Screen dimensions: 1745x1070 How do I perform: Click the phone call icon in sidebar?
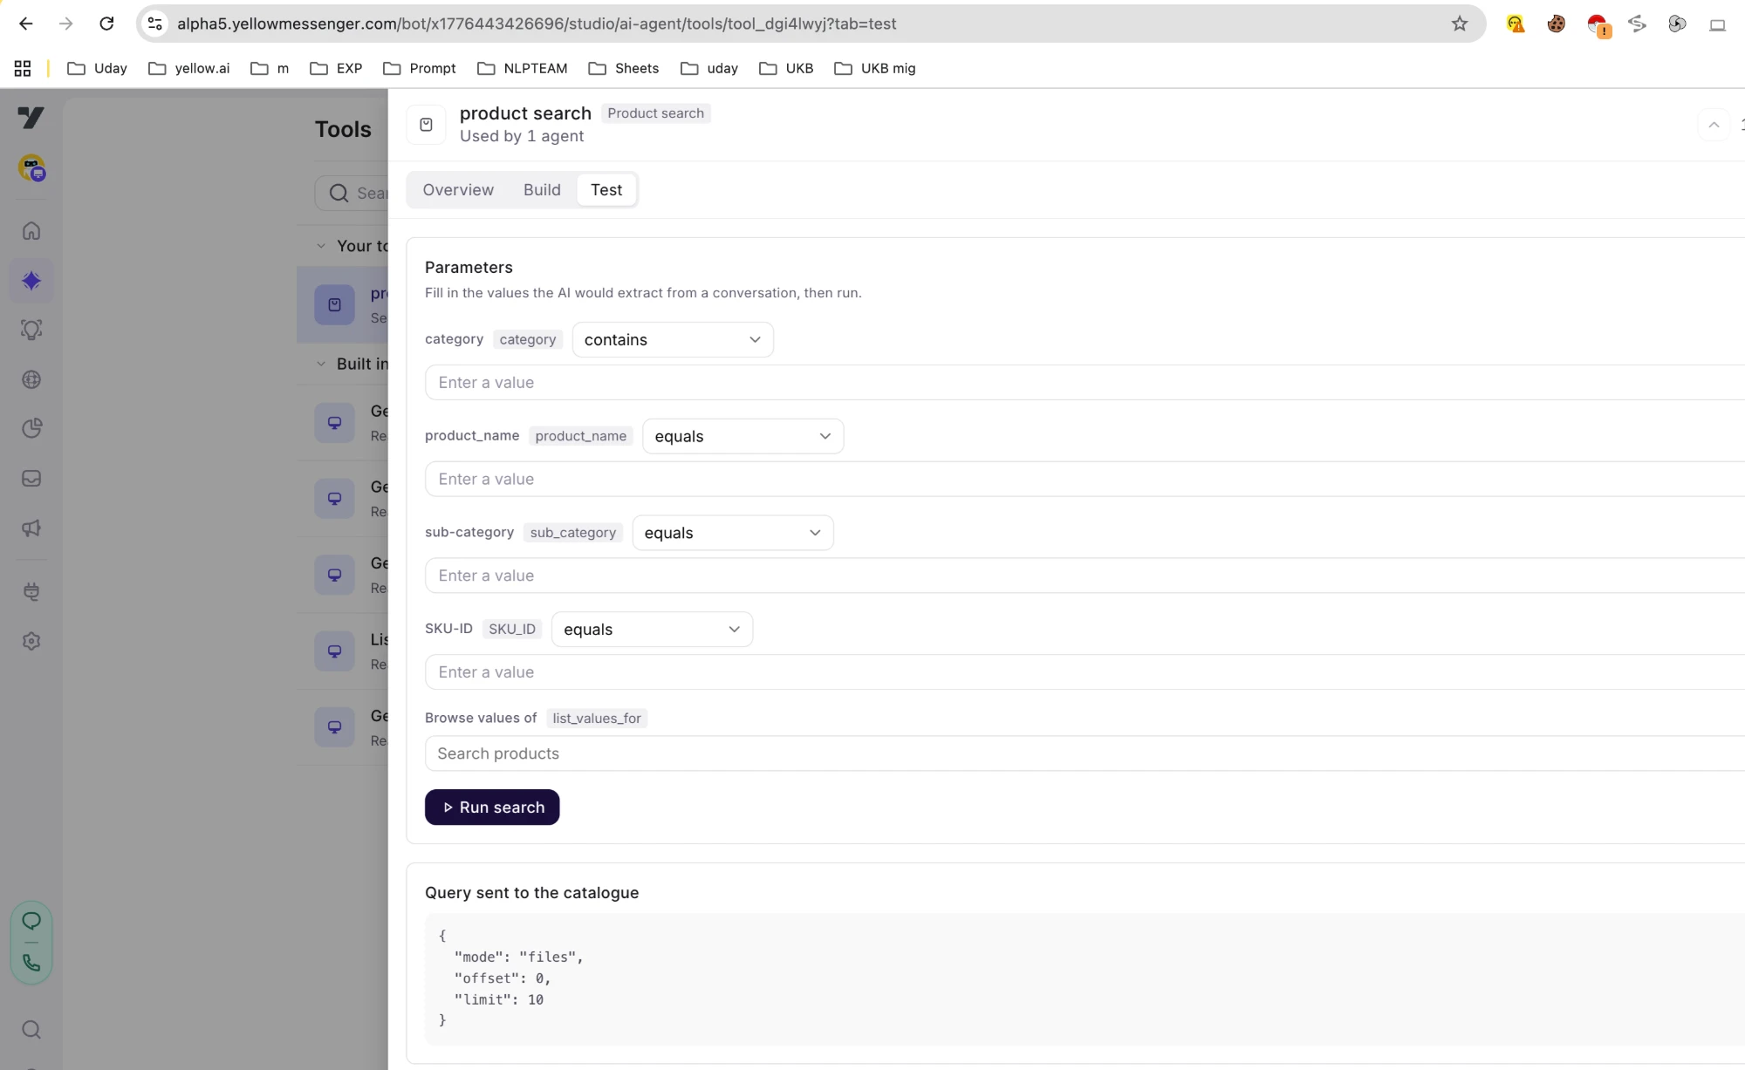(31, 963)
